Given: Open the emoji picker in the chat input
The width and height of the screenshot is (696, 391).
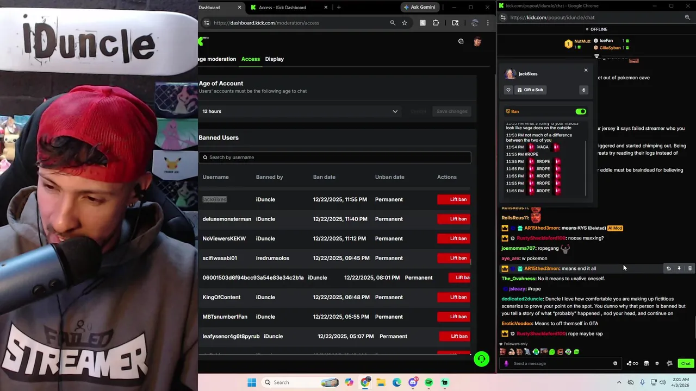Looking at the screenshot, I should click(x=615, y=363).
